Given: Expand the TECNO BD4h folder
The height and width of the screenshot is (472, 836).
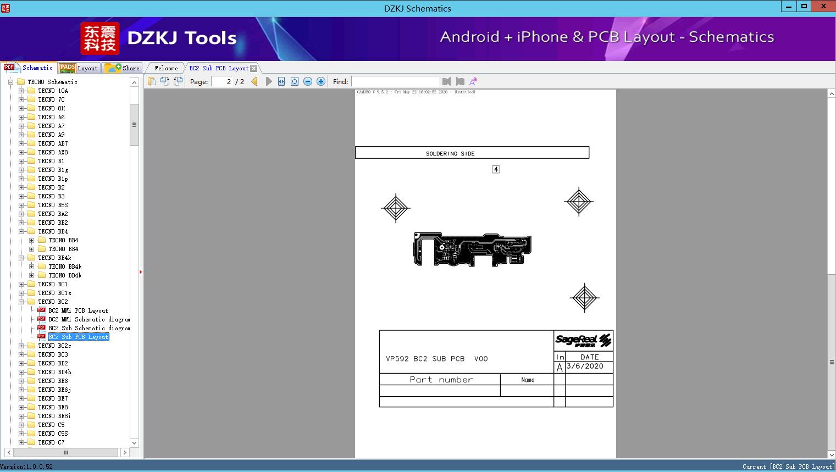Looking at the screenshot, I should coord(21,372).
